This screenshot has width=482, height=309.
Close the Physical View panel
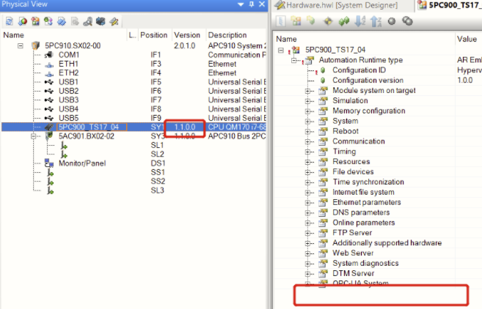(262, 4)
